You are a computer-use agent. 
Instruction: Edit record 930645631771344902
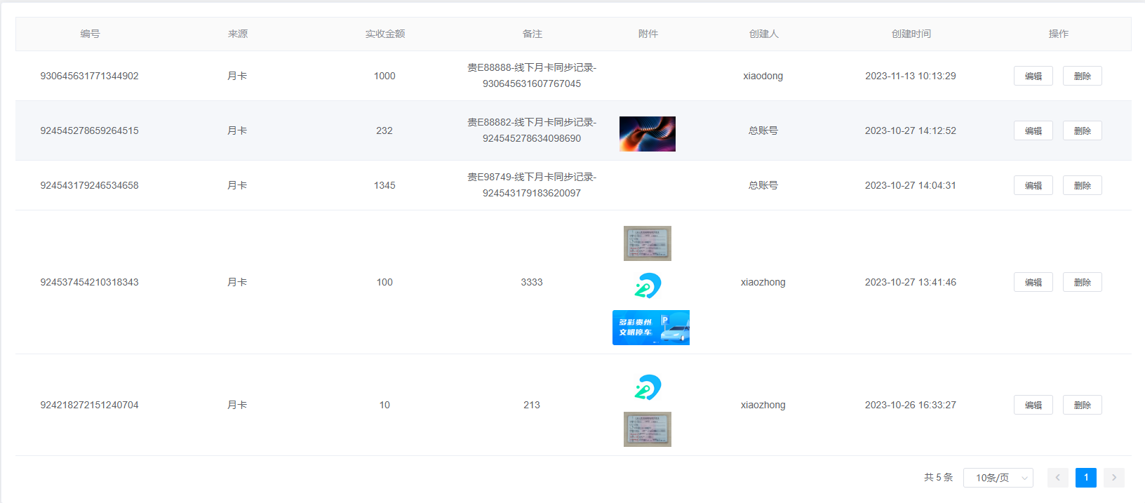pos(1033,76)
